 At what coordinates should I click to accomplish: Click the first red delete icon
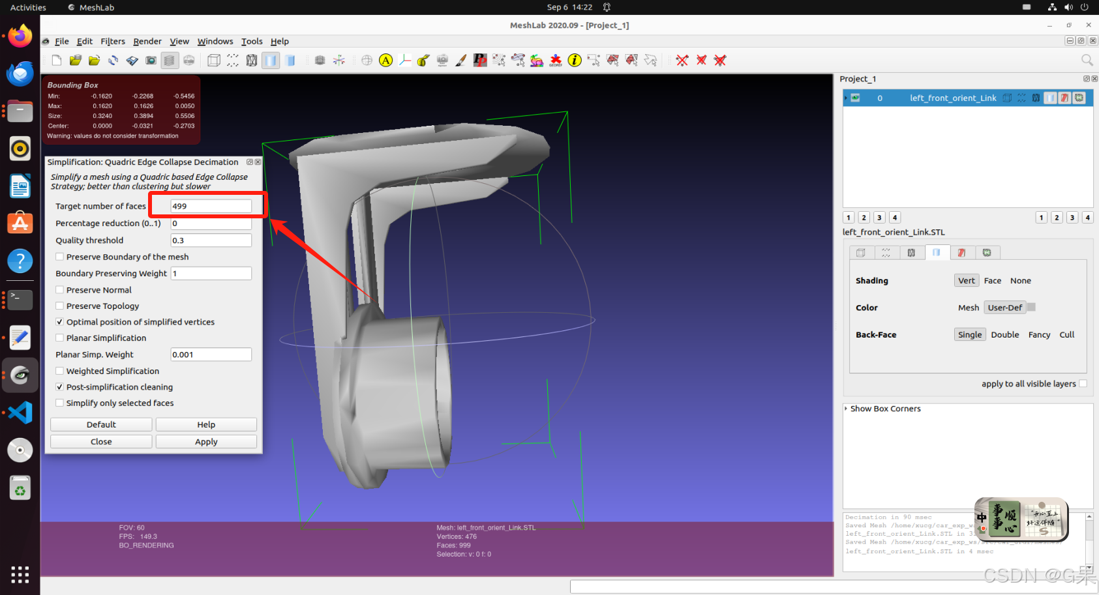[682, 61]
